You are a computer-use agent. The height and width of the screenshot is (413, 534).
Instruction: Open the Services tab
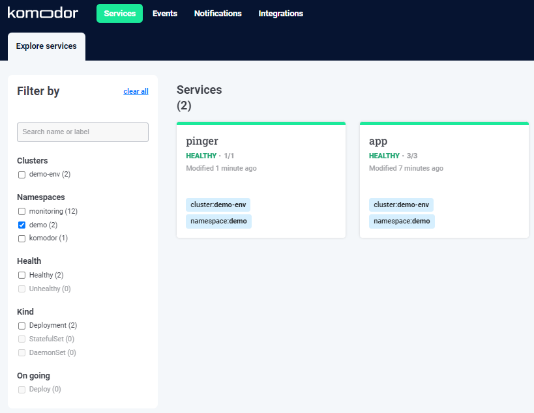(119, 13)
